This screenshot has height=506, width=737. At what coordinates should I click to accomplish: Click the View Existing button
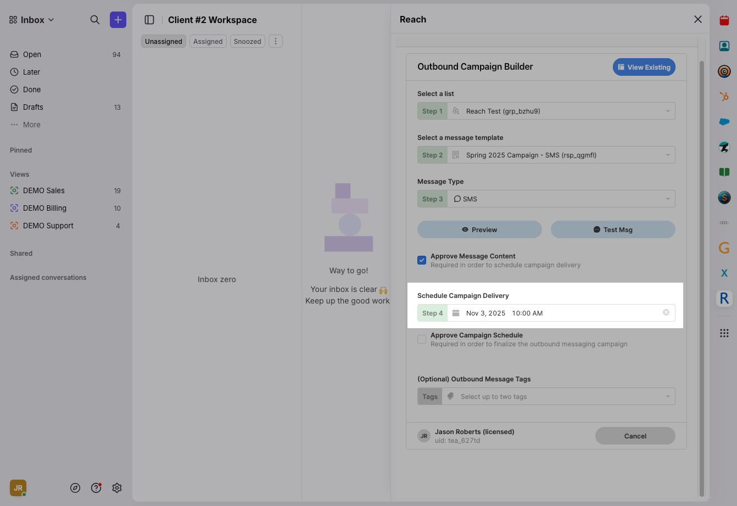[644, 67]
